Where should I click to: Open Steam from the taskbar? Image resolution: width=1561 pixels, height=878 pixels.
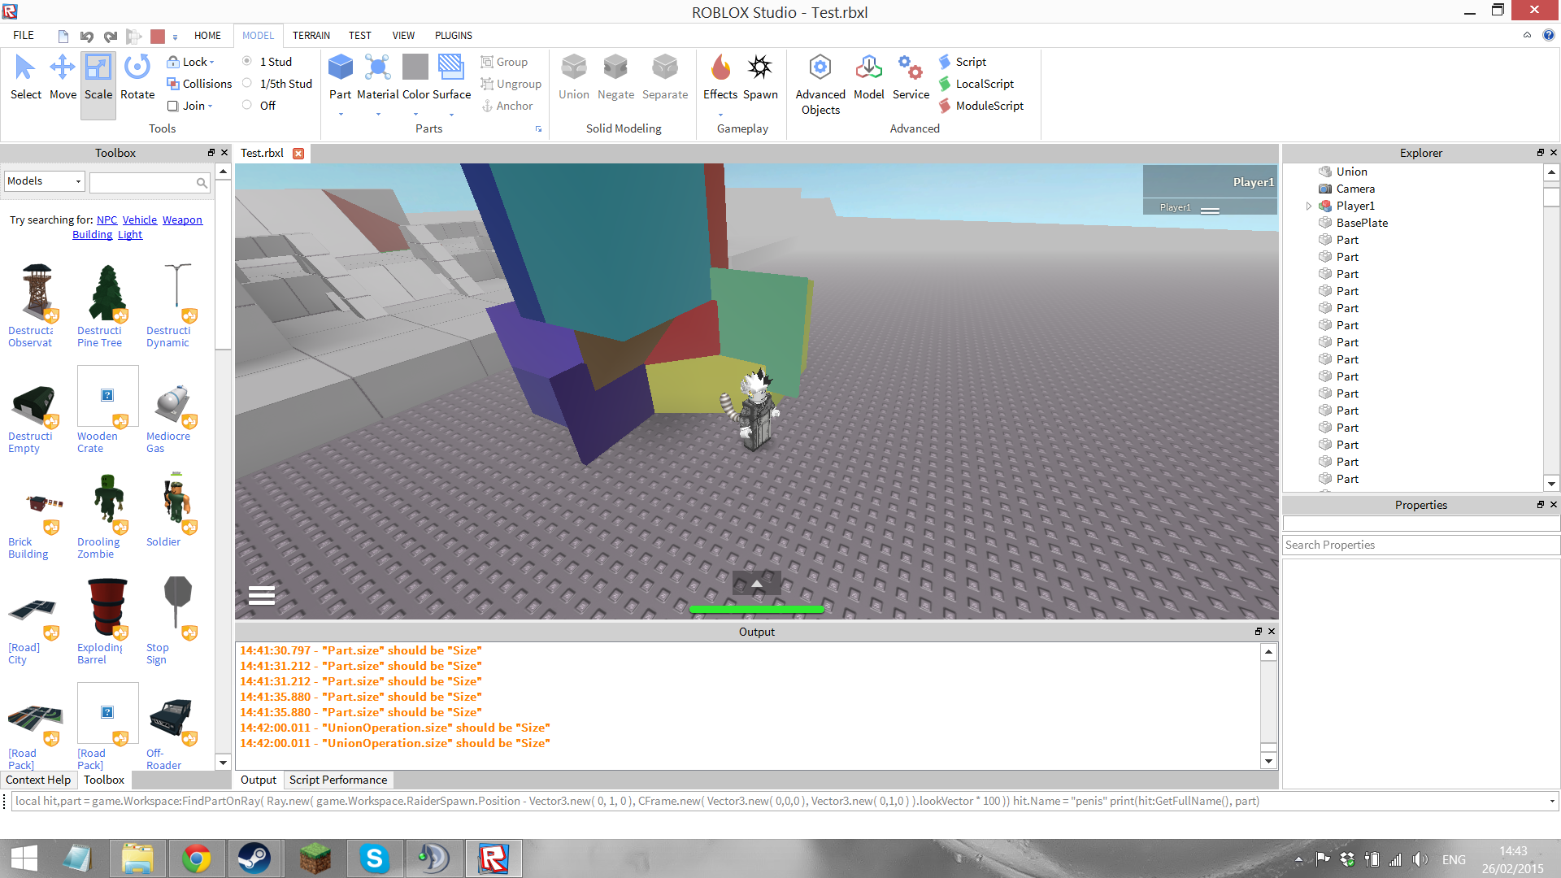click(254, 858)
